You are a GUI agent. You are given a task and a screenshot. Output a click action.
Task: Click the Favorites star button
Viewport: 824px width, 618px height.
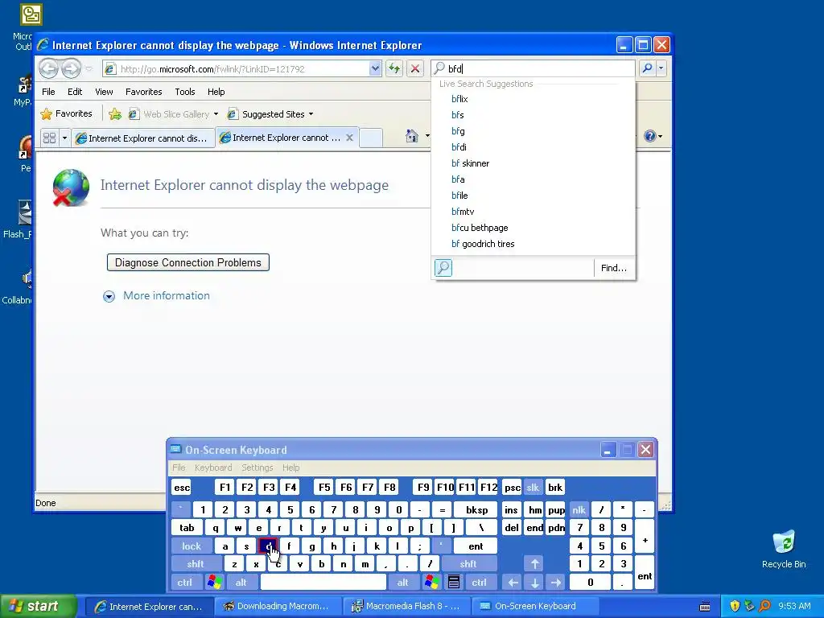click(67, 113)
